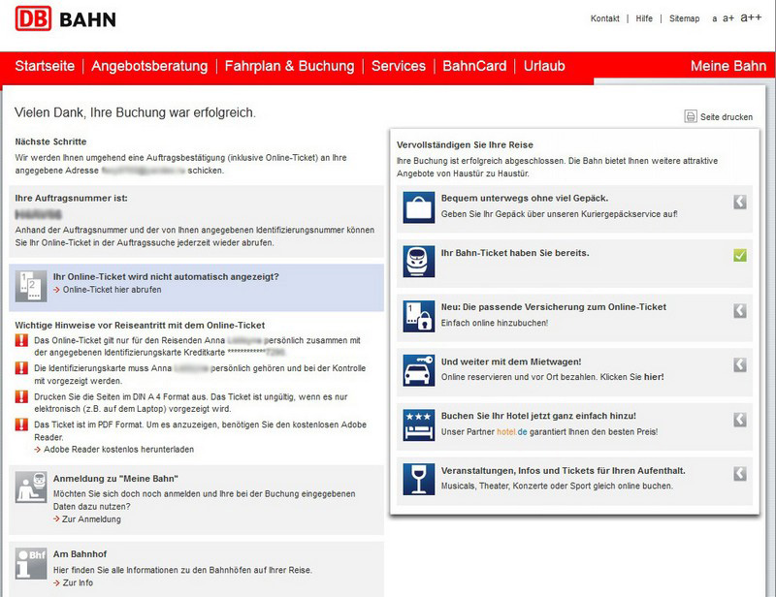This screenshot has height=597, width=776.
Task: Select the Services navigation item
Action: pyautogui.click(x=399, y=66)
